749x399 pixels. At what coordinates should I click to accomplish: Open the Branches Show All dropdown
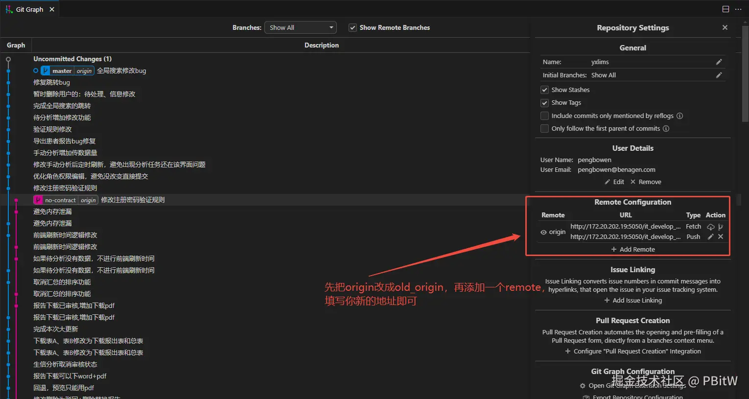(x=301, y=28)
